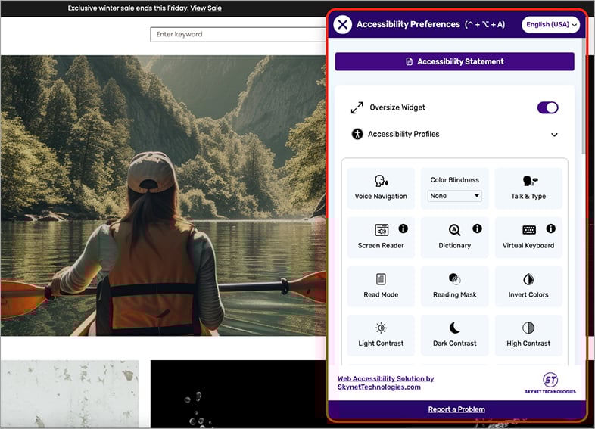Open Web Accessibility Solution by SkynetTechnologies.com link
The height and width of the screenshot is (429, 595).
[x=385, y=383]
